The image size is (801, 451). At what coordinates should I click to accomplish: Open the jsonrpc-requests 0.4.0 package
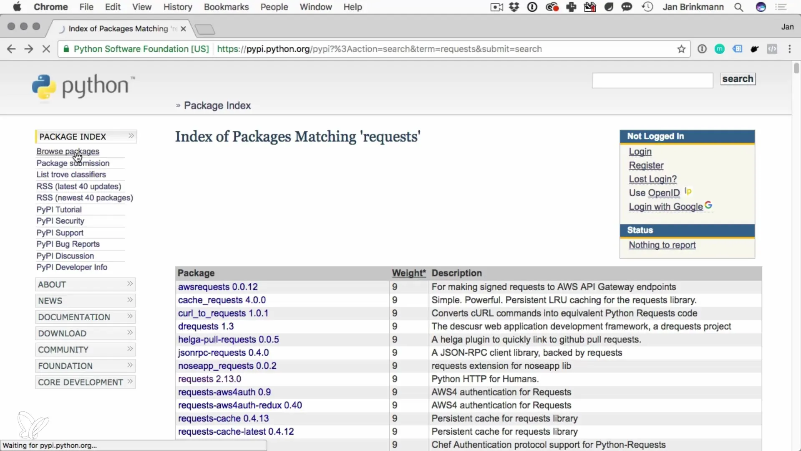(x=223, y=352)
